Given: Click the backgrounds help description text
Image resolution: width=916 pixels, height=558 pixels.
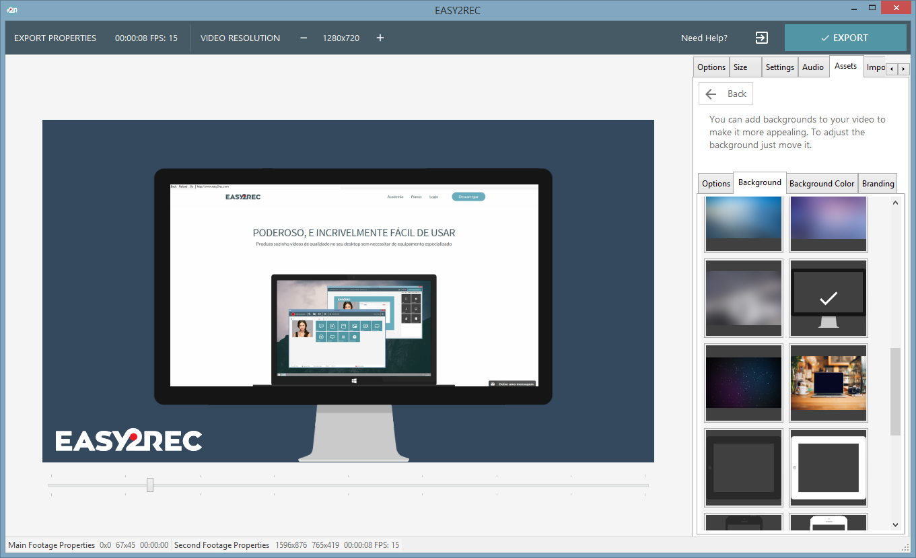Looking at the screenshot, I should 798,132.
